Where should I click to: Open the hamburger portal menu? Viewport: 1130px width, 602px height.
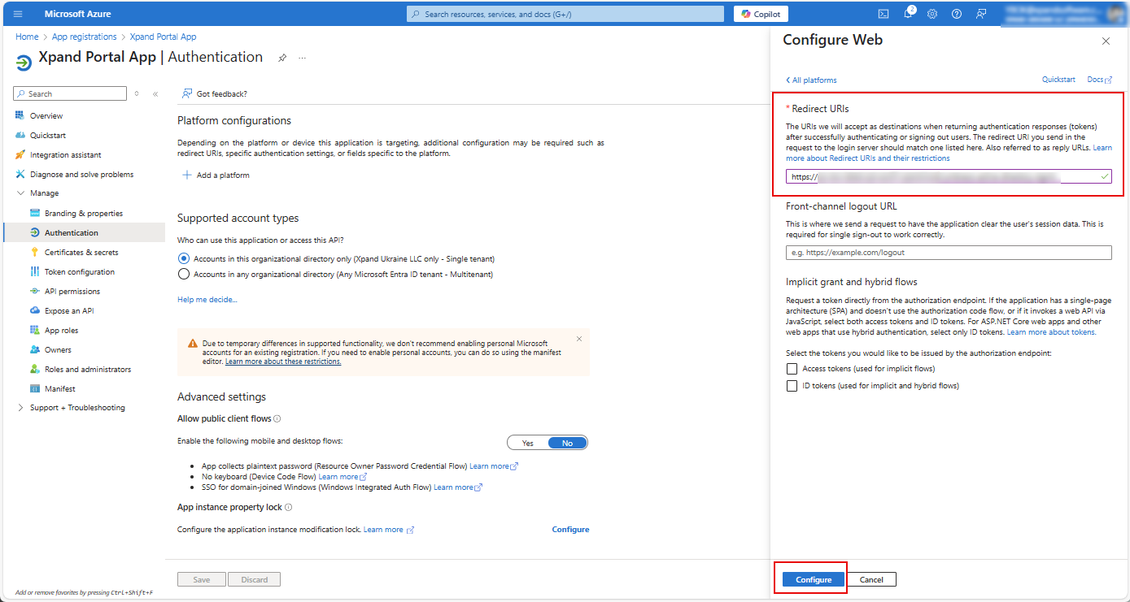tap(18, 14)
